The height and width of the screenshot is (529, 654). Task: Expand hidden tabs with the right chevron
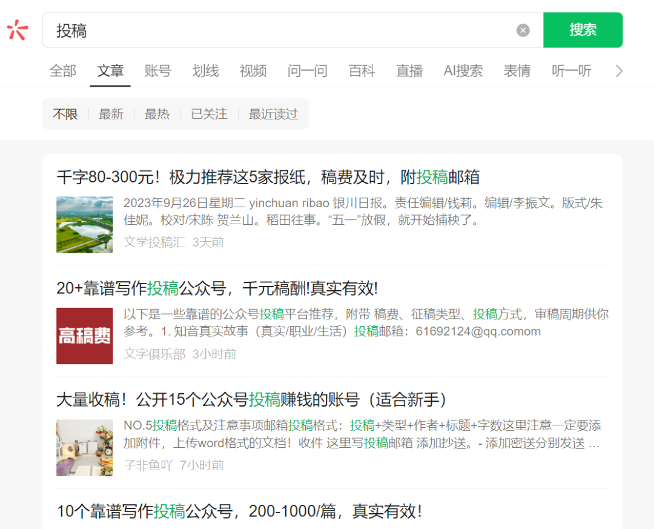[619, 71]
